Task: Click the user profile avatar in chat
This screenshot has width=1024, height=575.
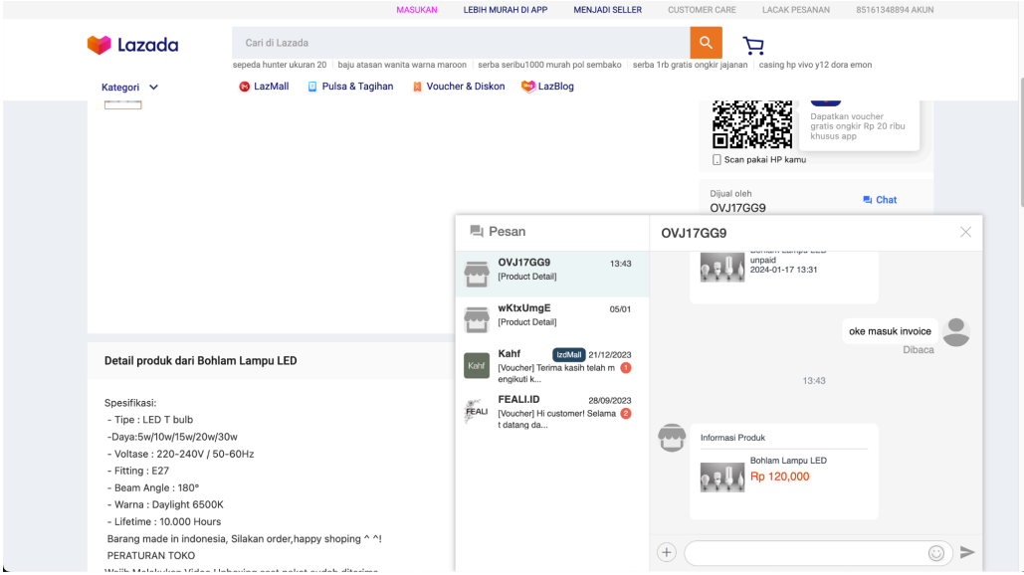Action: coord(956,331)
